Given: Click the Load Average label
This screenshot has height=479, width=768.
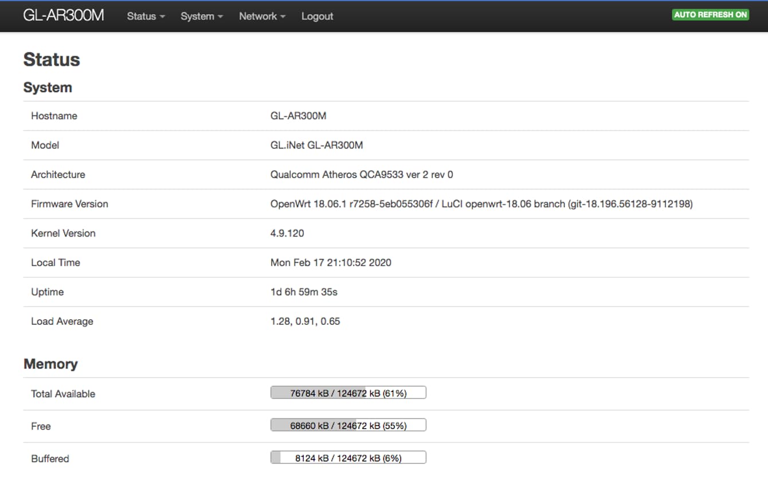Looking at the screenshot, I should [62, 321].
